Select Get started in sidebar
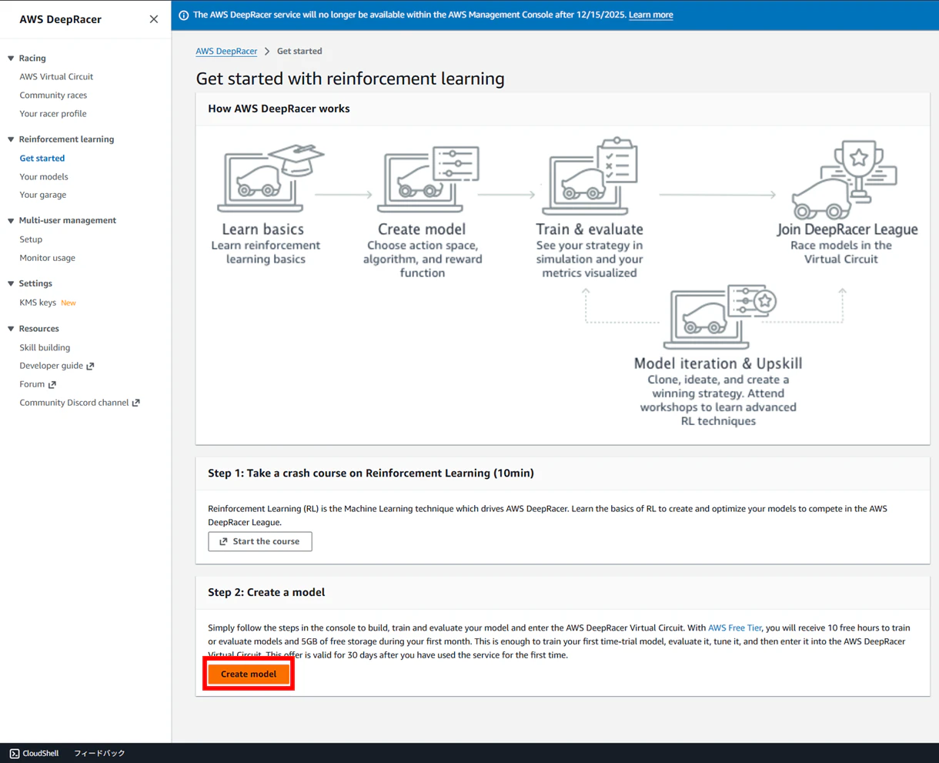 coord(42,159)
